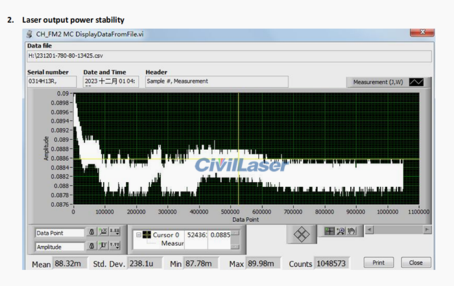Viewport: 454px width, 286px height.
Task: Click the LabVIEW window title icon
Action: (30, 34)
